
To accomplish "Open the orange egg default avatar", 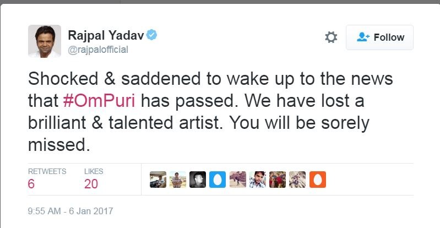I will (x=317, y=179).
